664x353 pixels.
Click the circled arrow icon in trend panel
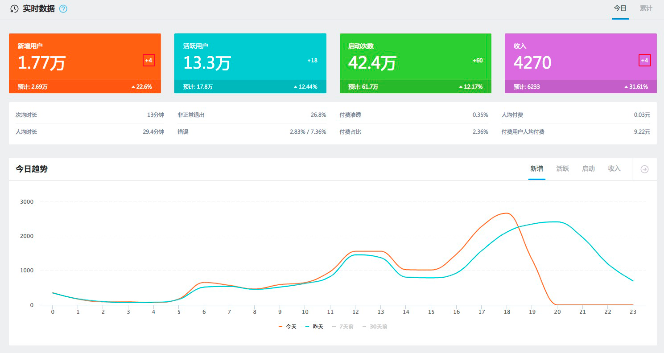point(644,169)
